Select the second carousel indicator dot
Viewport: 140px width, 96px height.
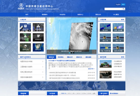click(x=72, y=53)
